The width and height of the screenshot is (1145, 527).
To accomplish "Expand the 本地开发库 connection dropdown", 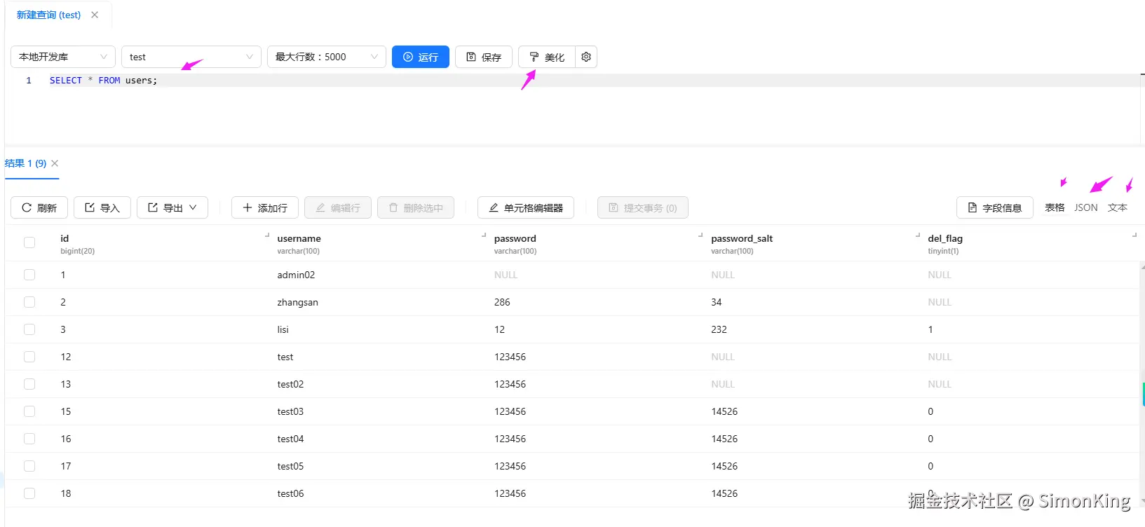I will coord(63,57).
